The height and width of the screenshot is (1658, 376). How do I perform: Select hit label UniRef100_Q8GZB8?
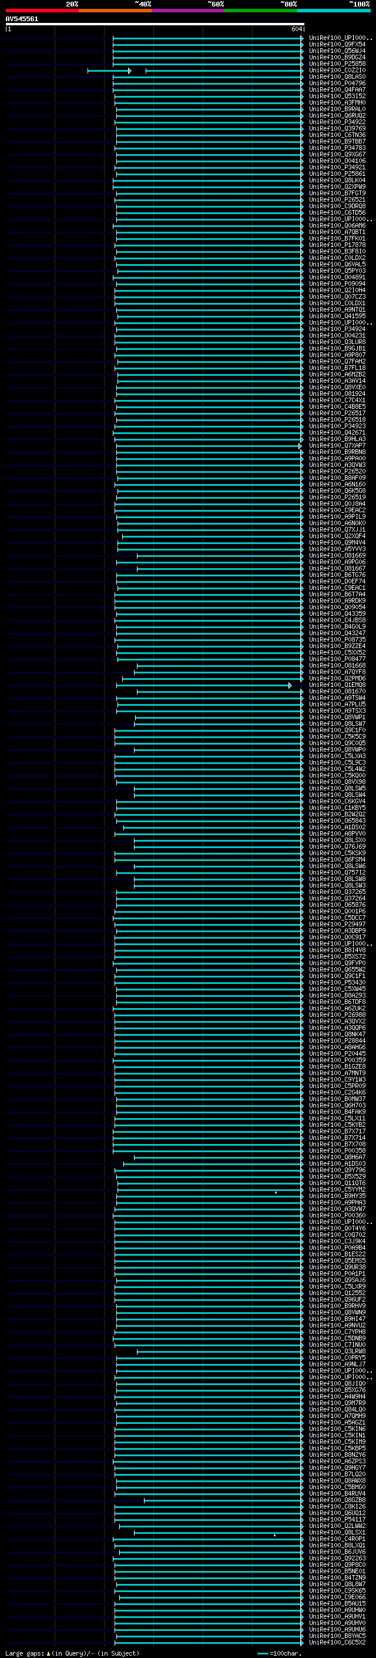point(337,1500)
